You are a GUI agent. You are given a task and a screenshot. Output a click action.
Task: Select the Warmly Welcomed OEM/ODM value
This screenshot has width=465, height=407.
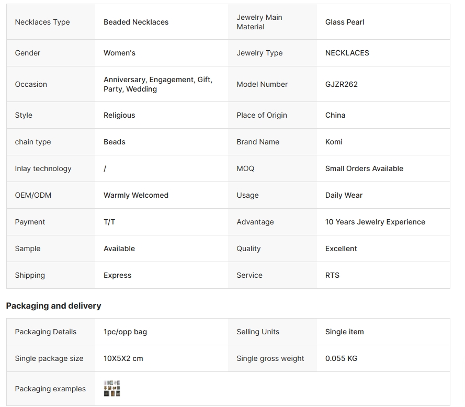pos(136,195)
